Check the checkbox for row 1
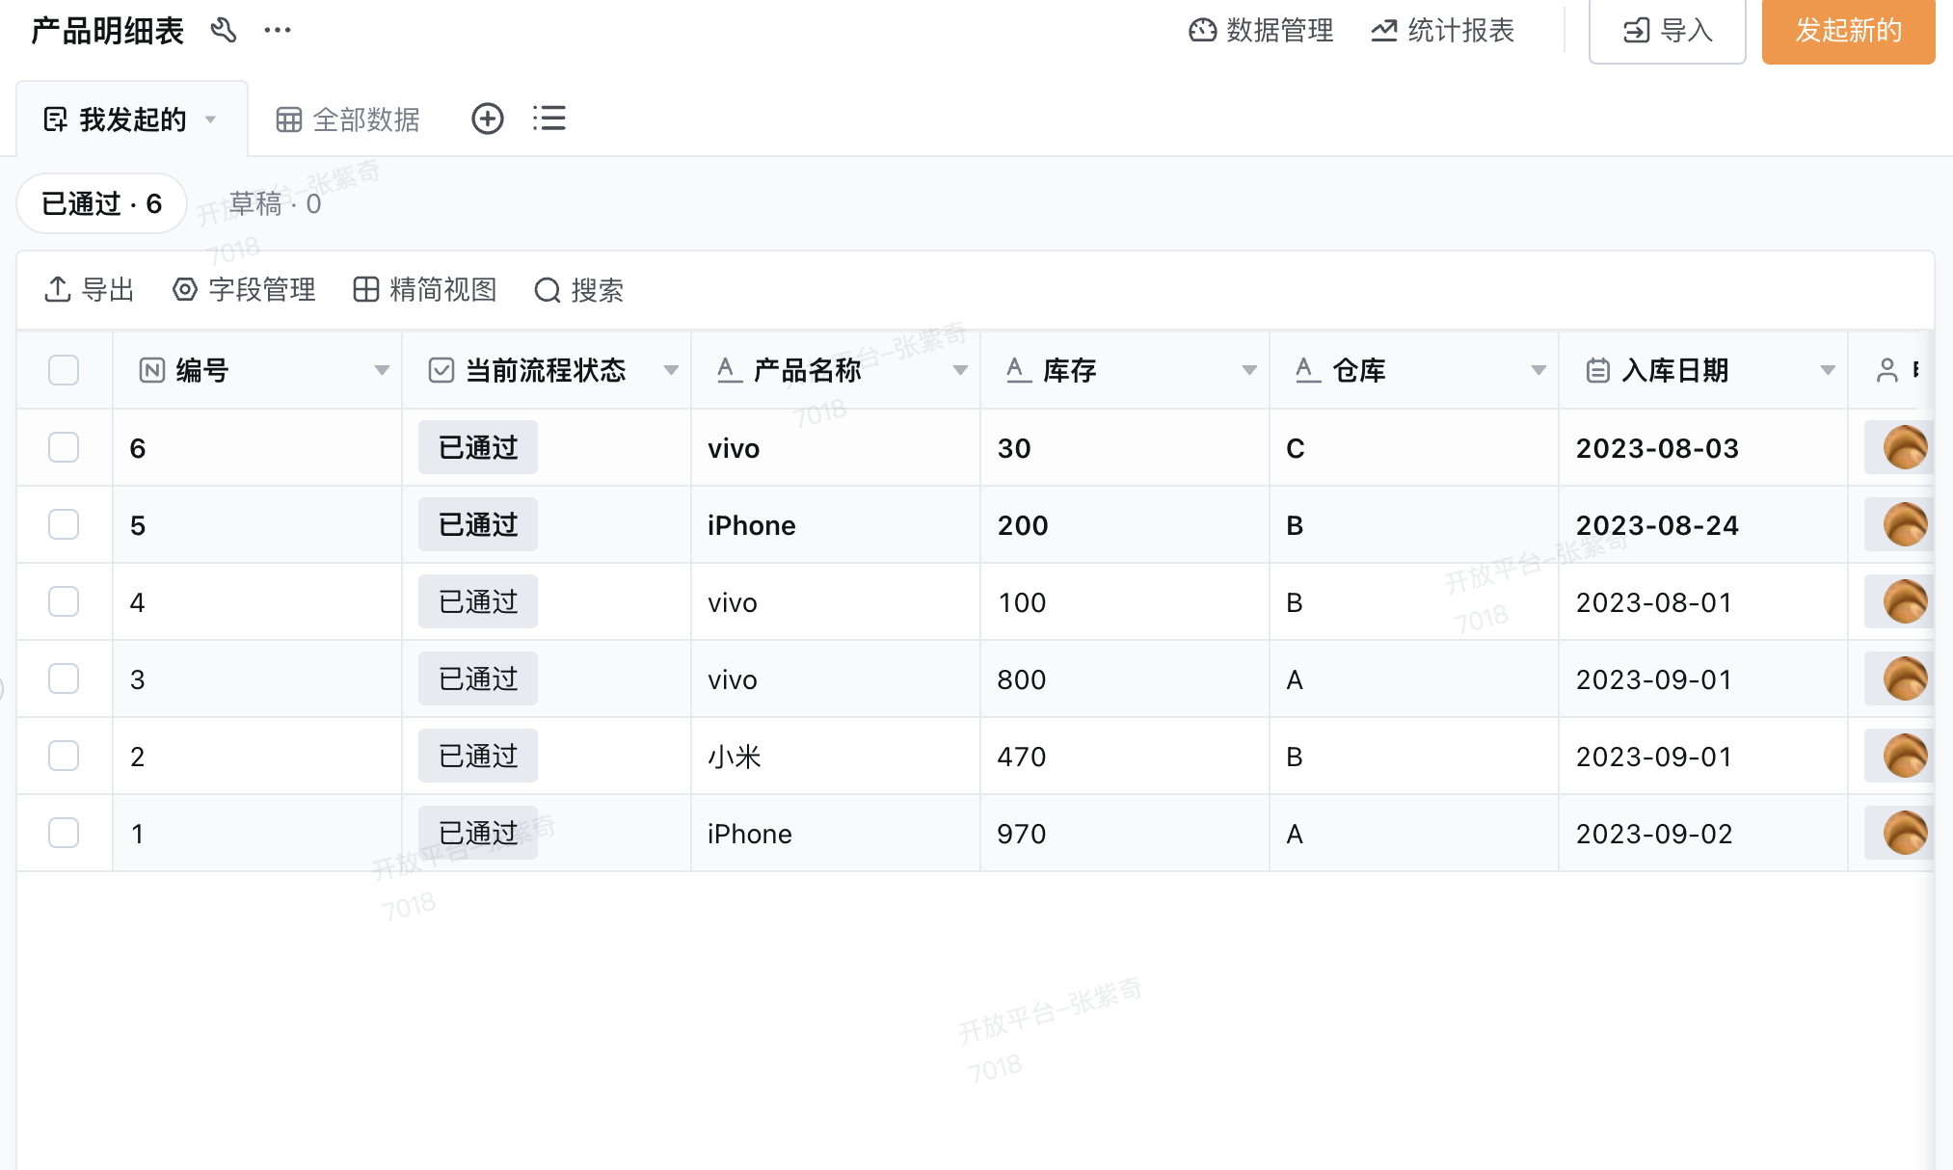1953x1170 pixels. click(x=64, y=833)
